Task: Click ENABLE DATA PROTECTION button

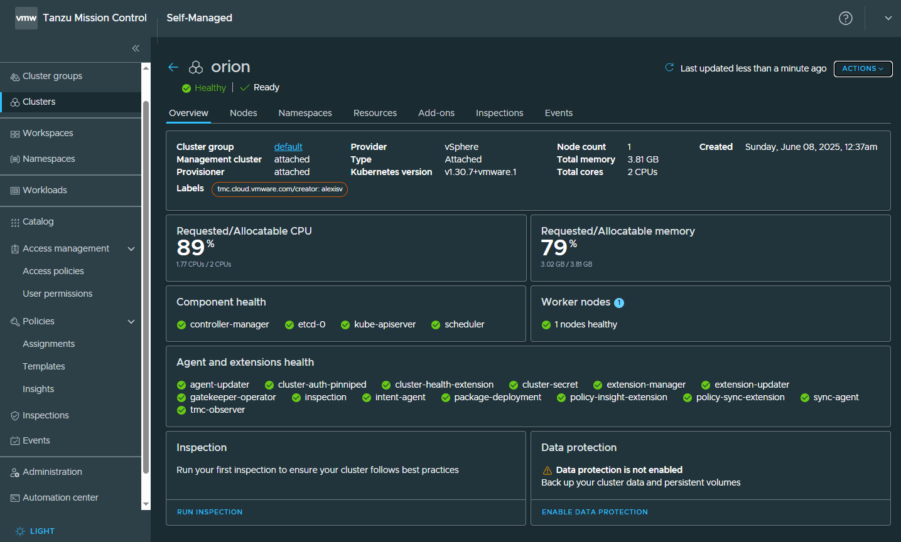Action: [x=595, y=512]
